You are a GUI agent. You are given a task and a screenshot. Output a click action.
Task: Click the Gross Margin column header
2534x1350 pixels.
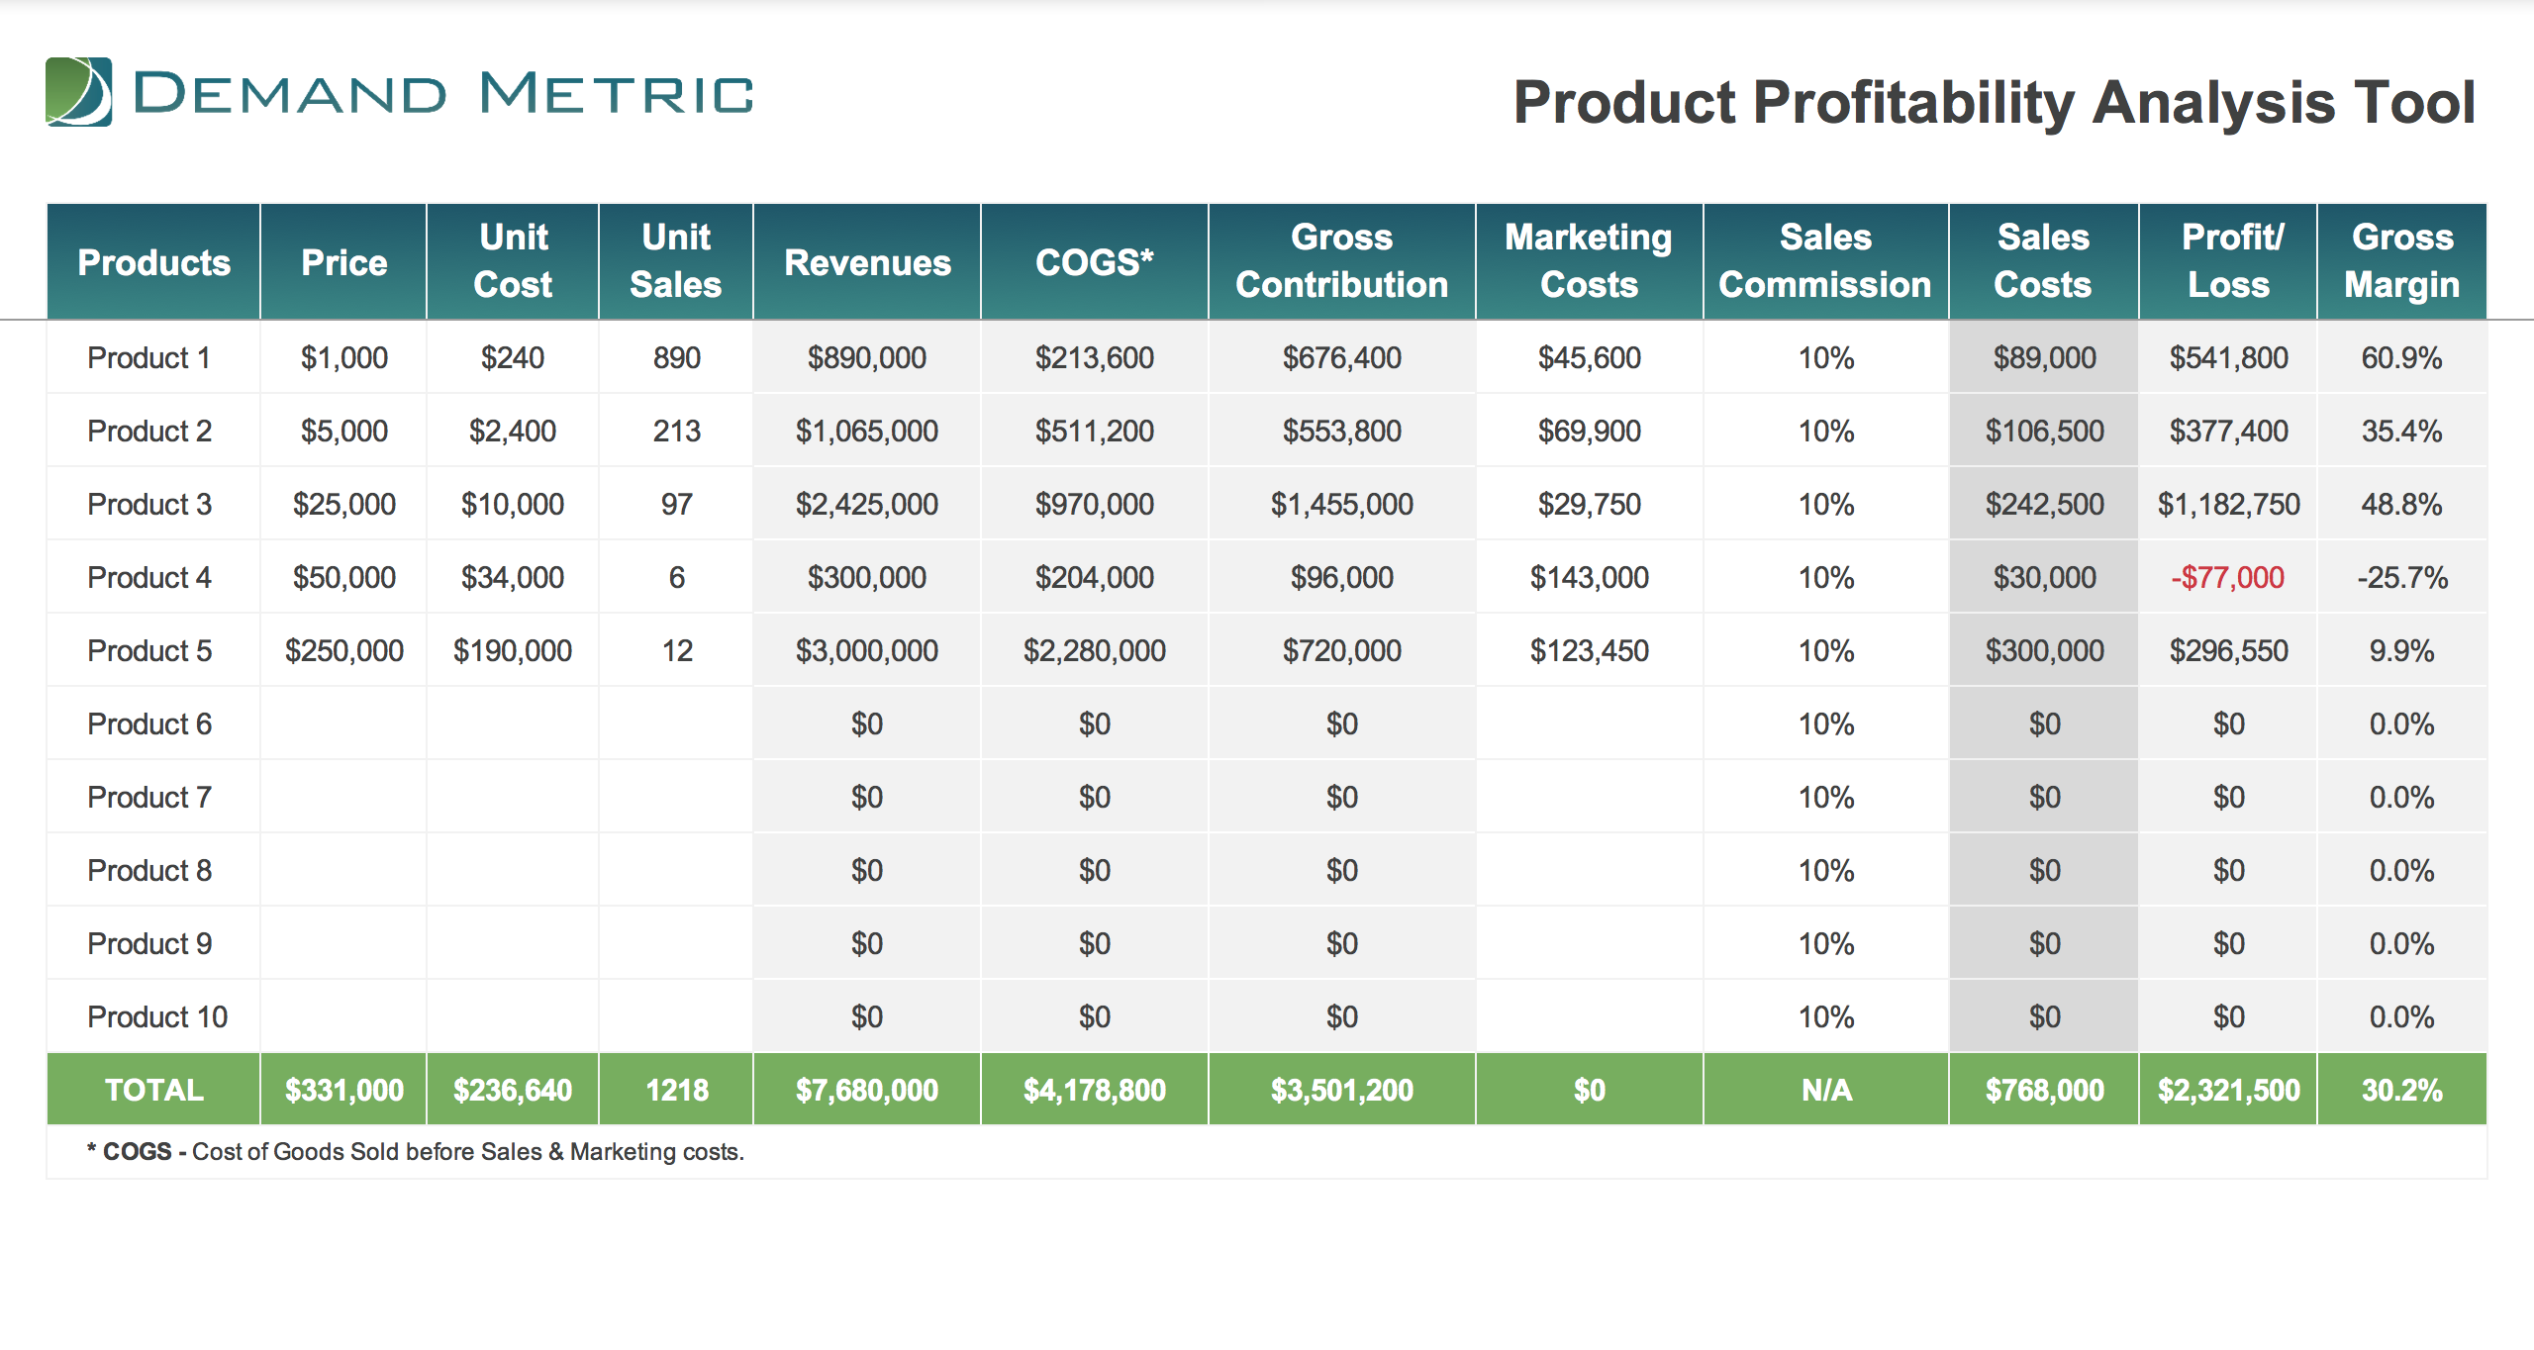tap(2401, 261)
